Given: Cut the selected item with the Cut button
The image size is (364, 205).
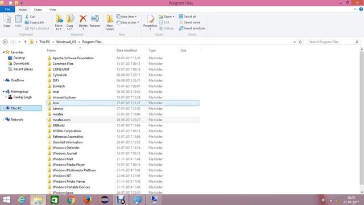Looking at the screenshot, I should (30, 17).
